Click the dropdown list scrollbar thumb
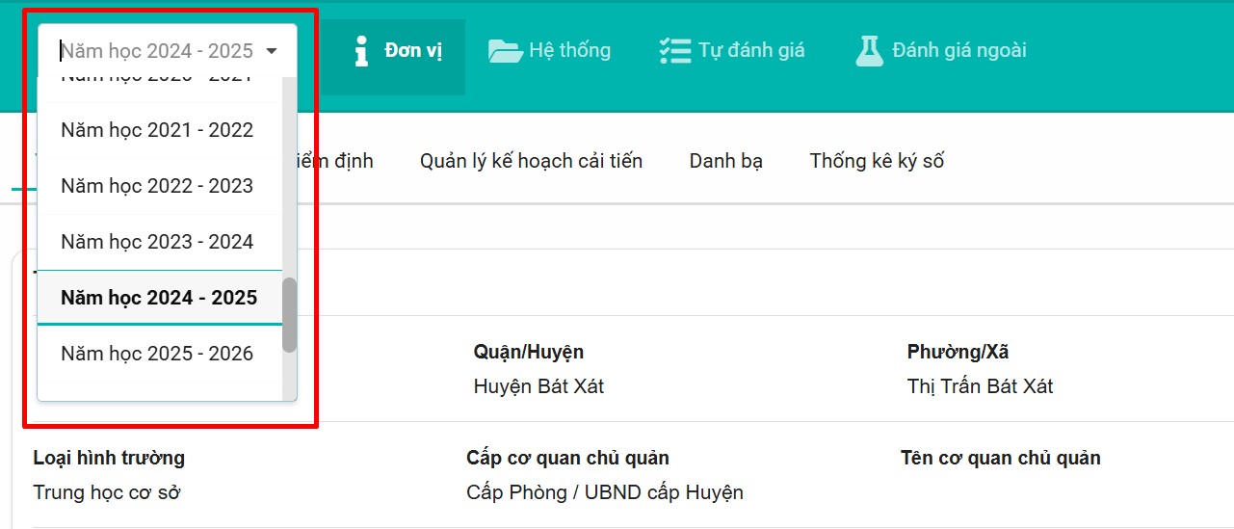Viewport: 1234px width, 529px height. [289, 315]
